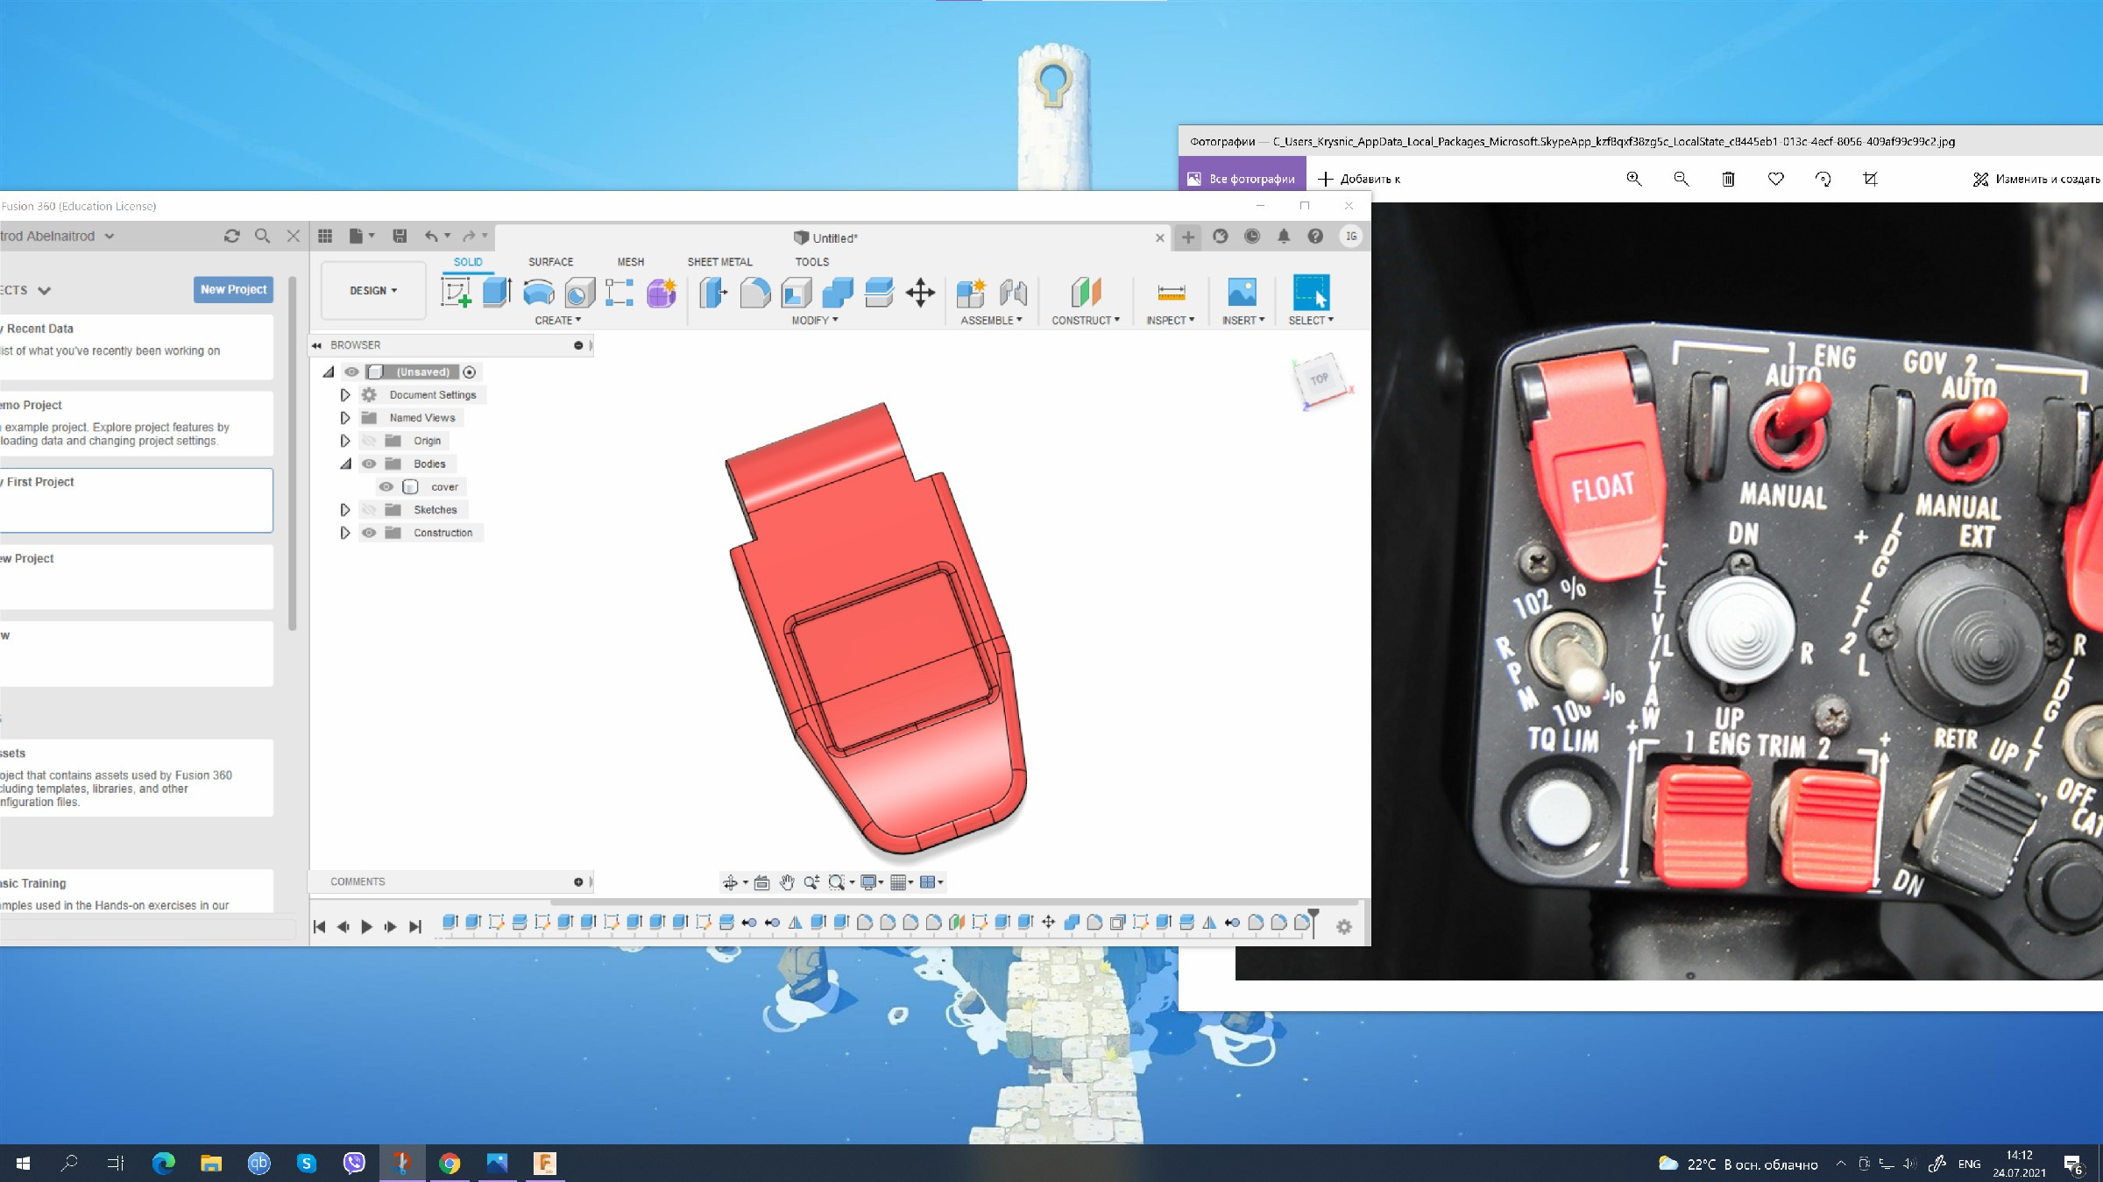
Task: Expand the Named Views node
Action: 345,418
